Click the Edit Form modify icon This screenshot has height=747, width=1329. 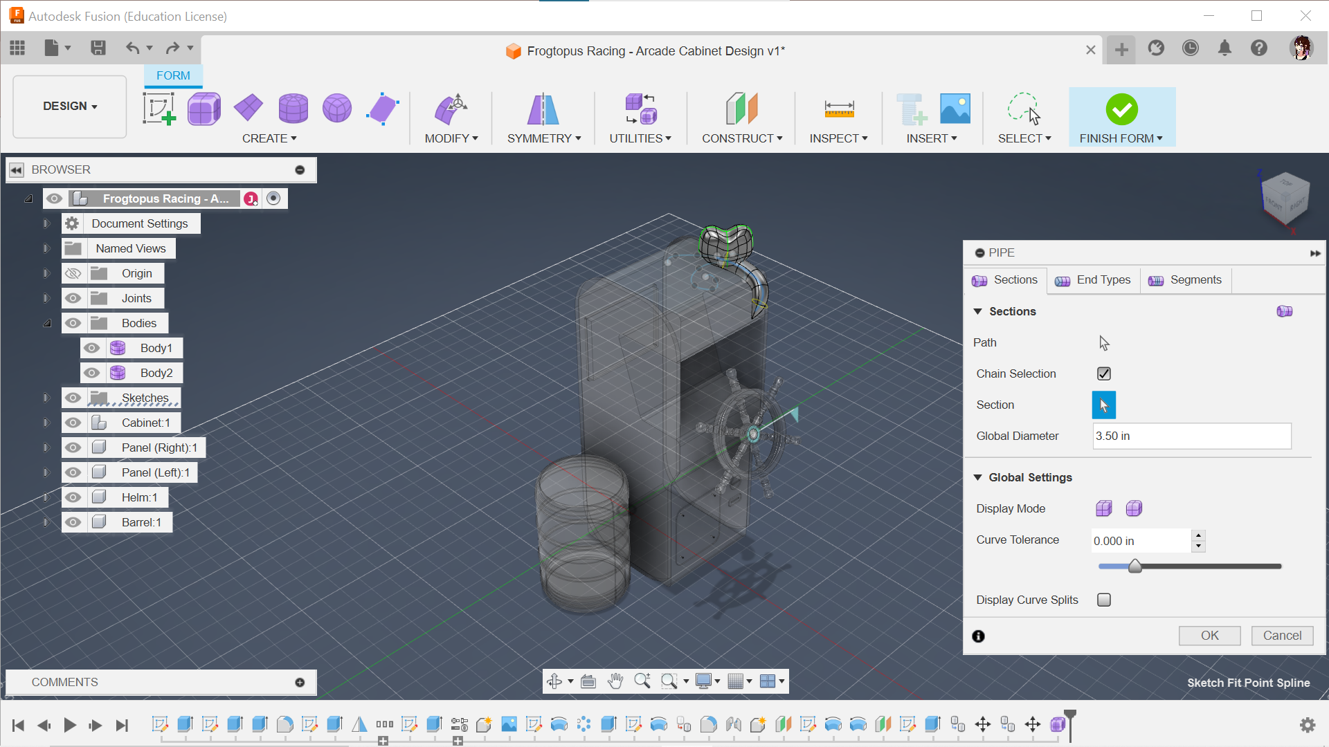point(451,109)
